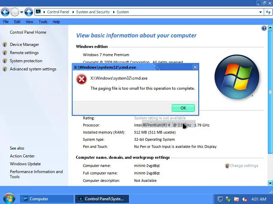Viewport: 273px width, 204px height.
Task: Click the 32-bit Operating System value
Action: click(155, 139)
